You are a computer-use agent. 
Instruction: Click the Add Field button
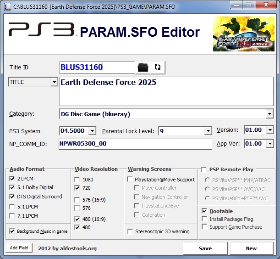pyautogui.click(x=19, y=248)
